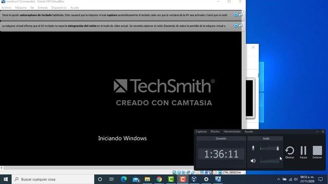Click the mouse capture down-arrow status icon
The height and width of the screenshot is (184, 328).
click(220, 173)
